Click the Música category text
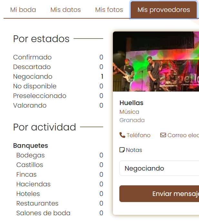The image size is (199, 221). (x=129, y=112)
